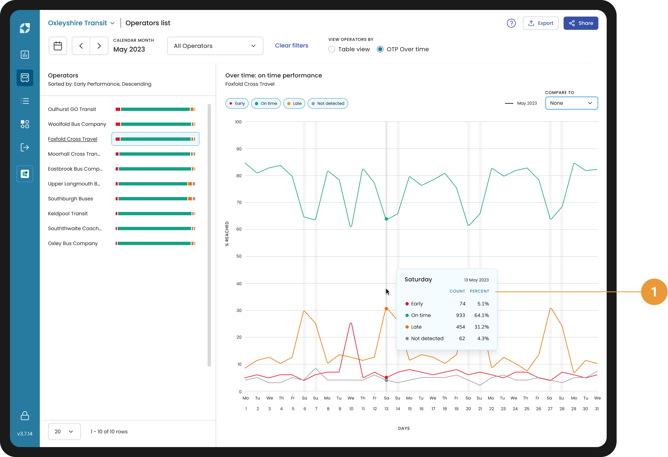The image size is (668, 457).
Task: Go to previous month arrow
Action: pyautogui.click(x=81, y=46)
